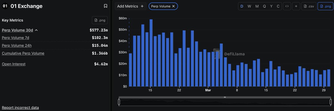Open Open Interest metric

click(x=14, y=64)
